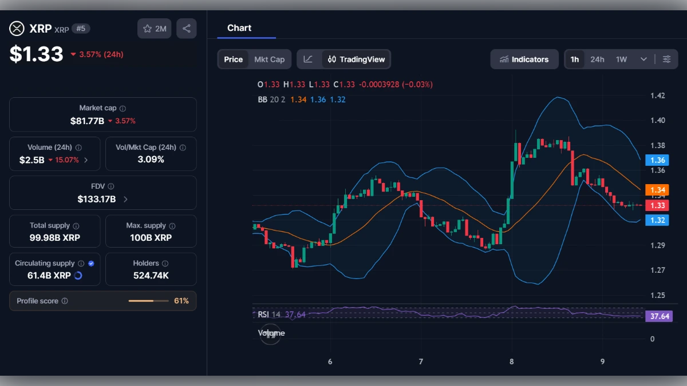
Task: Select the line chart icon
Action: pos(308,59)
